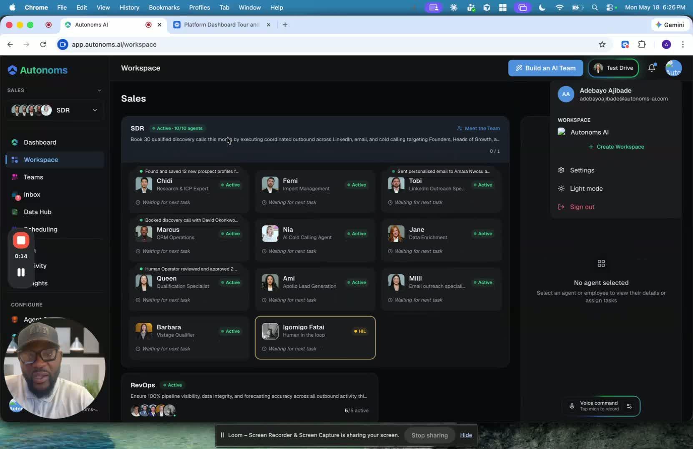
Task: Click the Test Drive button
Action: [613, 68]
